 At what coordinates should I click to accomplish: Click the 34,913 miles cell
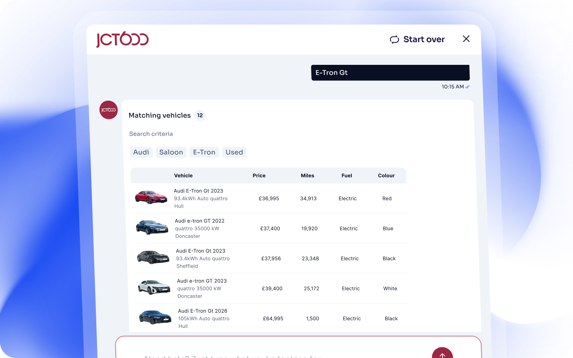(x=308, y=198)
